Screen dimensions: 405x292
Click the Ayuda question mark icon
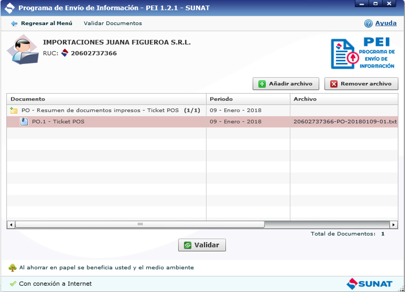pyautogui.click(x=368, y=23)
